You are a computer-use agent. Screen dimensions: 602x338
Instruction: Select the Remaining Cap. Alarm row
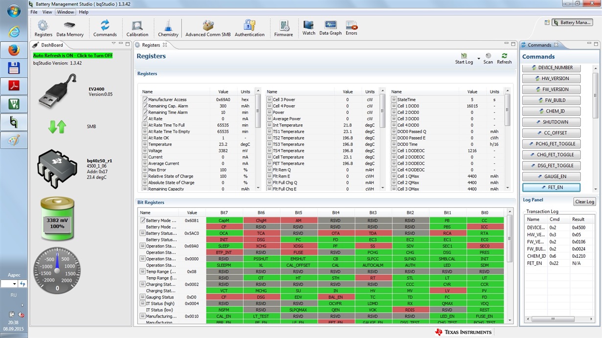[x=198, y=106]
